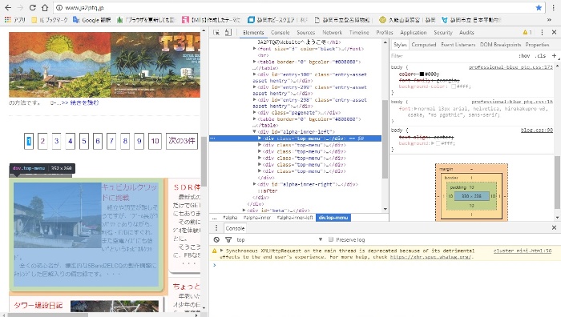Click the browser forward arrow
Screen dimensions: 561x317
tap(20, 7)
